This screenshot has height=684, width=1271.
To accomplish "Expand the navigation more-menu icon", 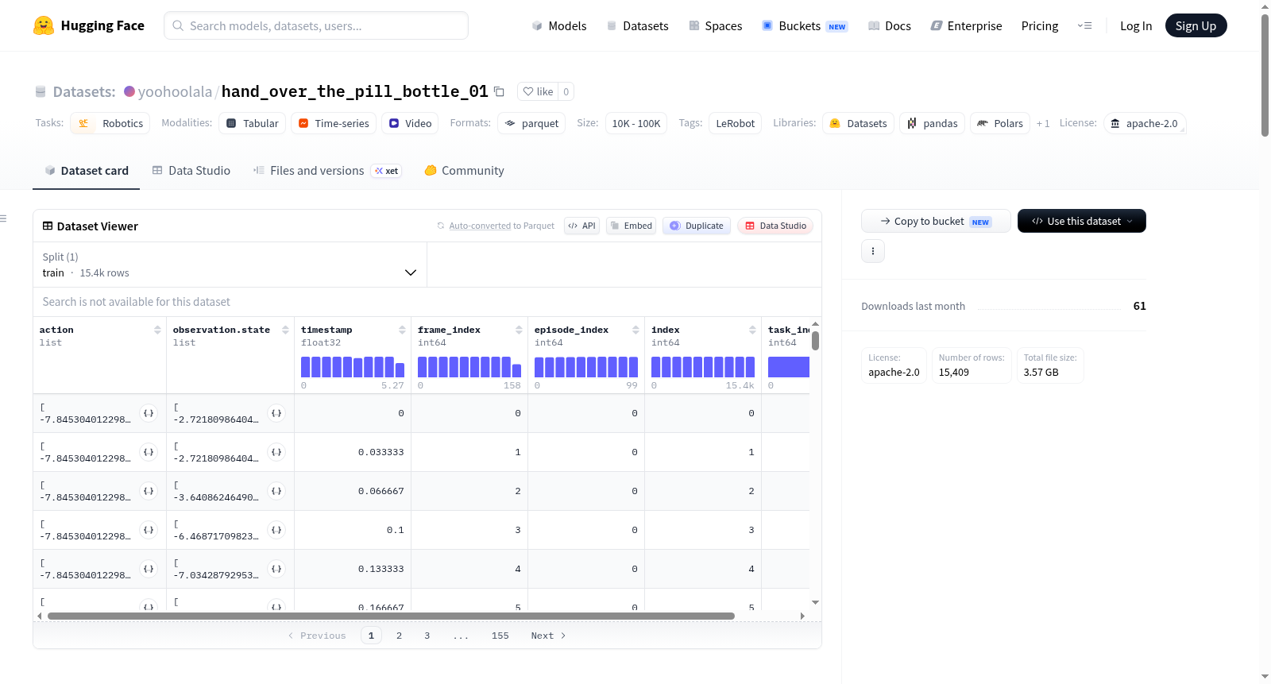I will point(1084,25).
